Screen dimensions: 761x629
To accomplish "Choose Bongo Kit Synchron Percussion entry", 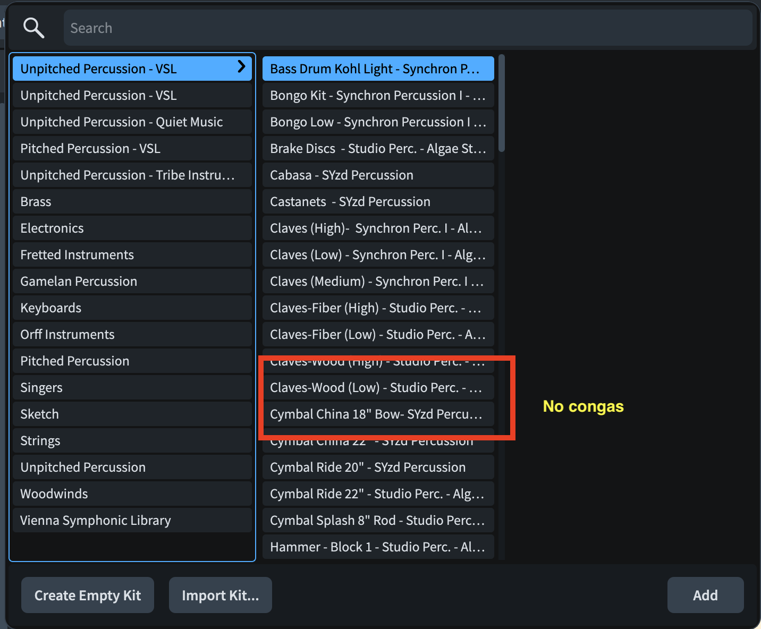I will click(x=378, y=95).
